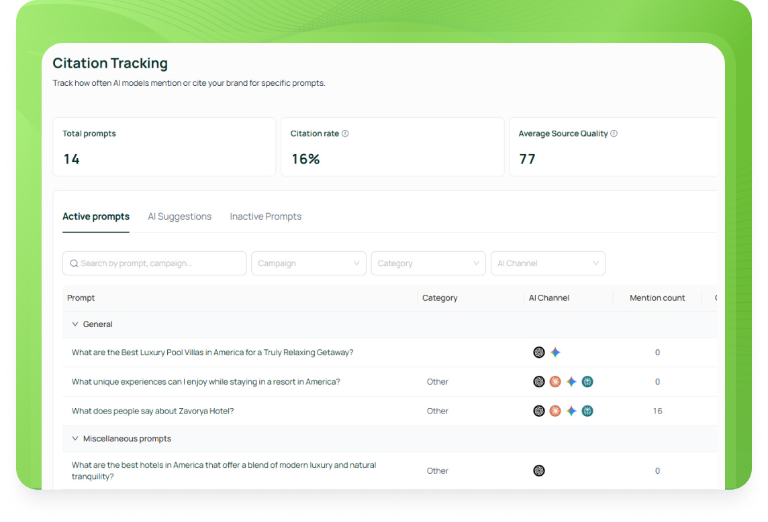Viewport: 768px width, 522px height.
Task: Click ChatGPT icon in unique experiences row
Action: pyautogui.click(x=539, y=382)
